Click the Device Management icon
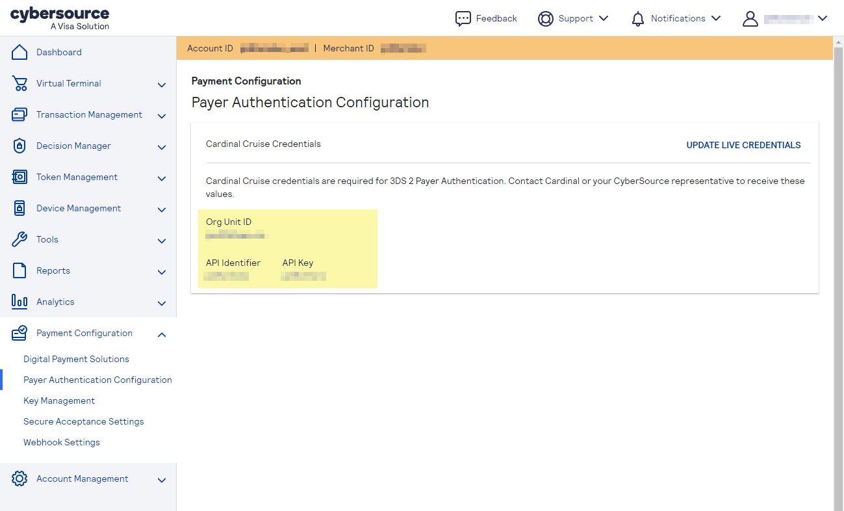The height and width of the screenshot is (511, 844). click(19, 208)
